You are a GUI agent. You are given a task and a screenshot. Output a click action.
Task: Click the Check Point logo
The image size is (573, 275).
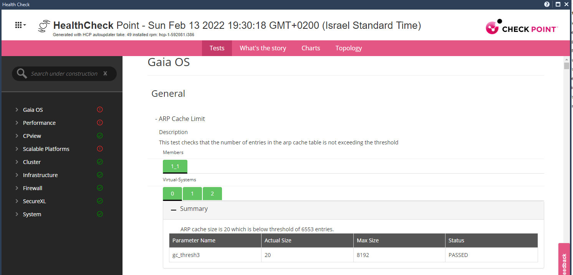click(522, 27)
